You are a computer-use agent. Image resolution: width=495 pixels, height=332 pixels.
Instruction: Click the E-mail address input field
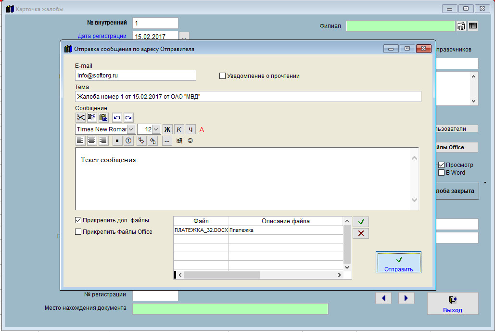136,76
